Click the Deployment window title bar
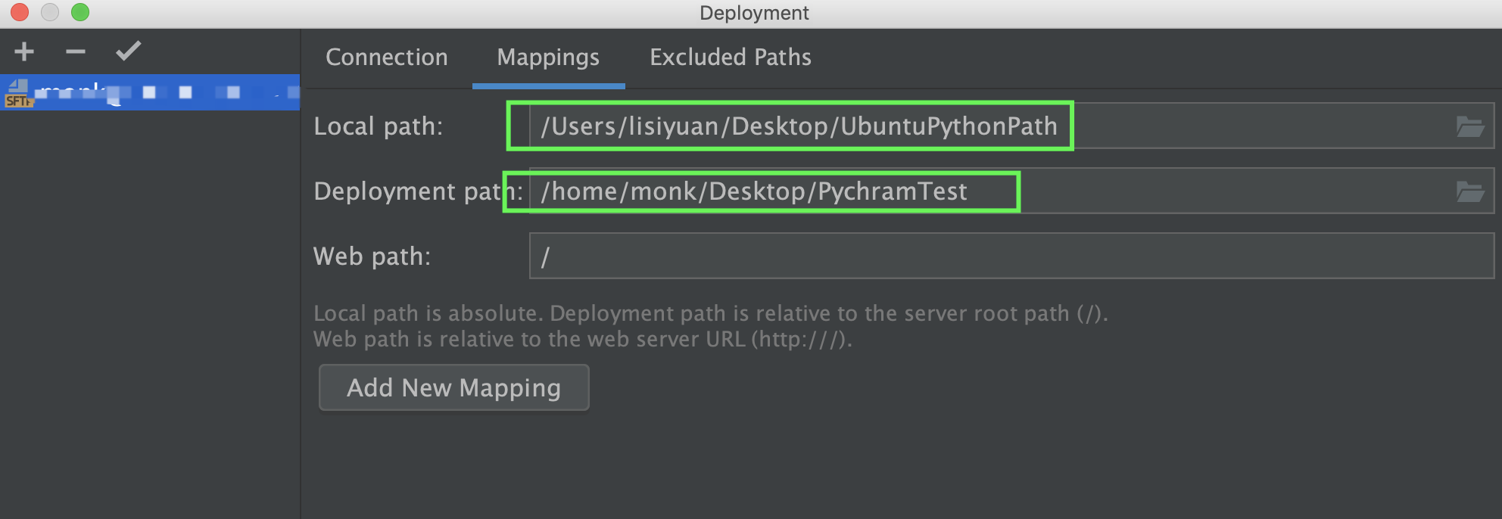This screenshot has width=1502, height=519. point(754,13)
